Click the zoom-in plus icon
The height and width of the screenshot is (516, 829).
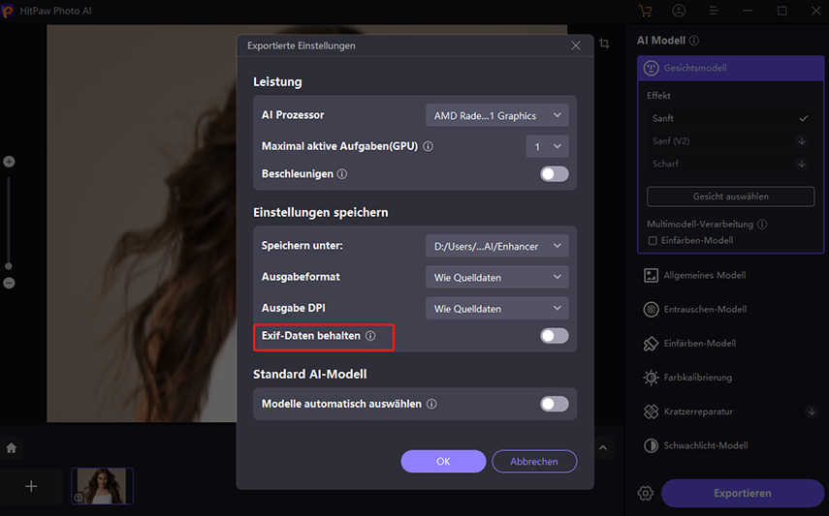[9, 162]
